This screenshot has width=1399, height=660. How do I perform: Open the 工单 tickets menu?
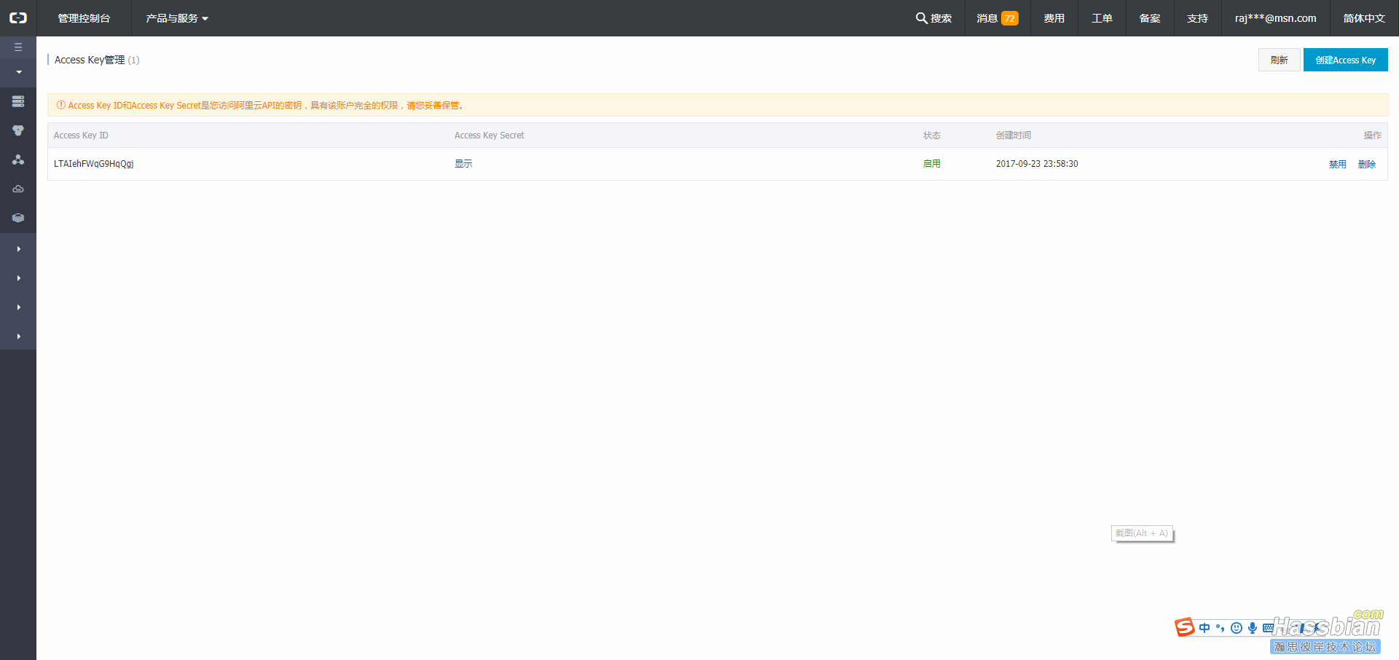1102,18
